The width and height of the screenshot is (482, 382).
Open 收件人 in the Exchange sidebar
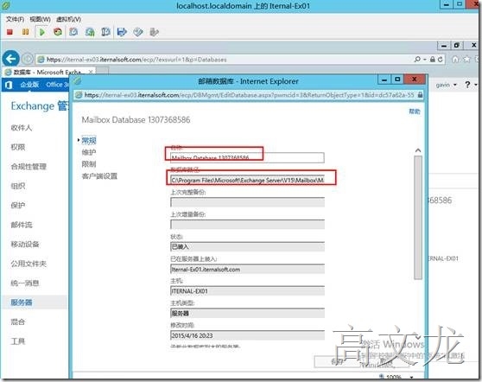(x=22, y=128)
